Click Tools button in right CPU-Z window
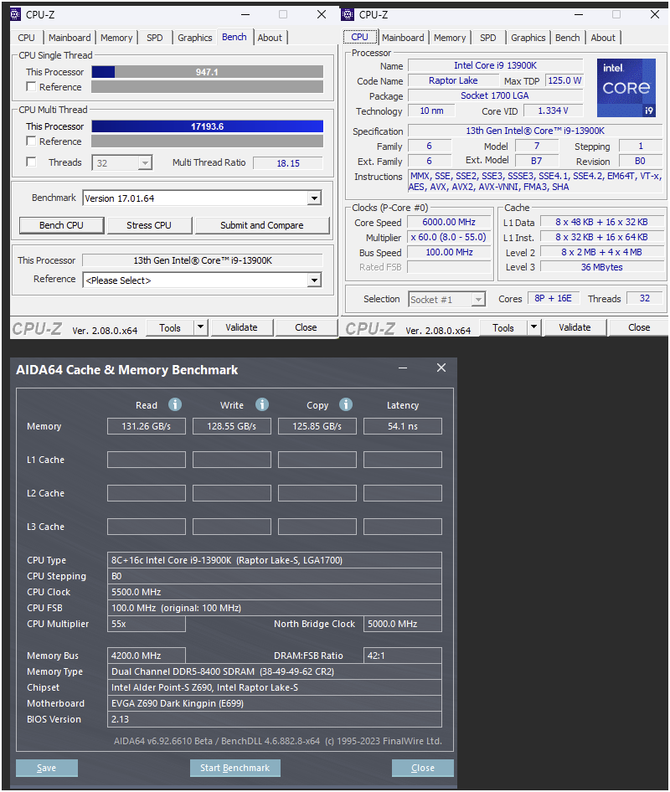670x792 pixels. pyautogui.click(x=502, y=328)
